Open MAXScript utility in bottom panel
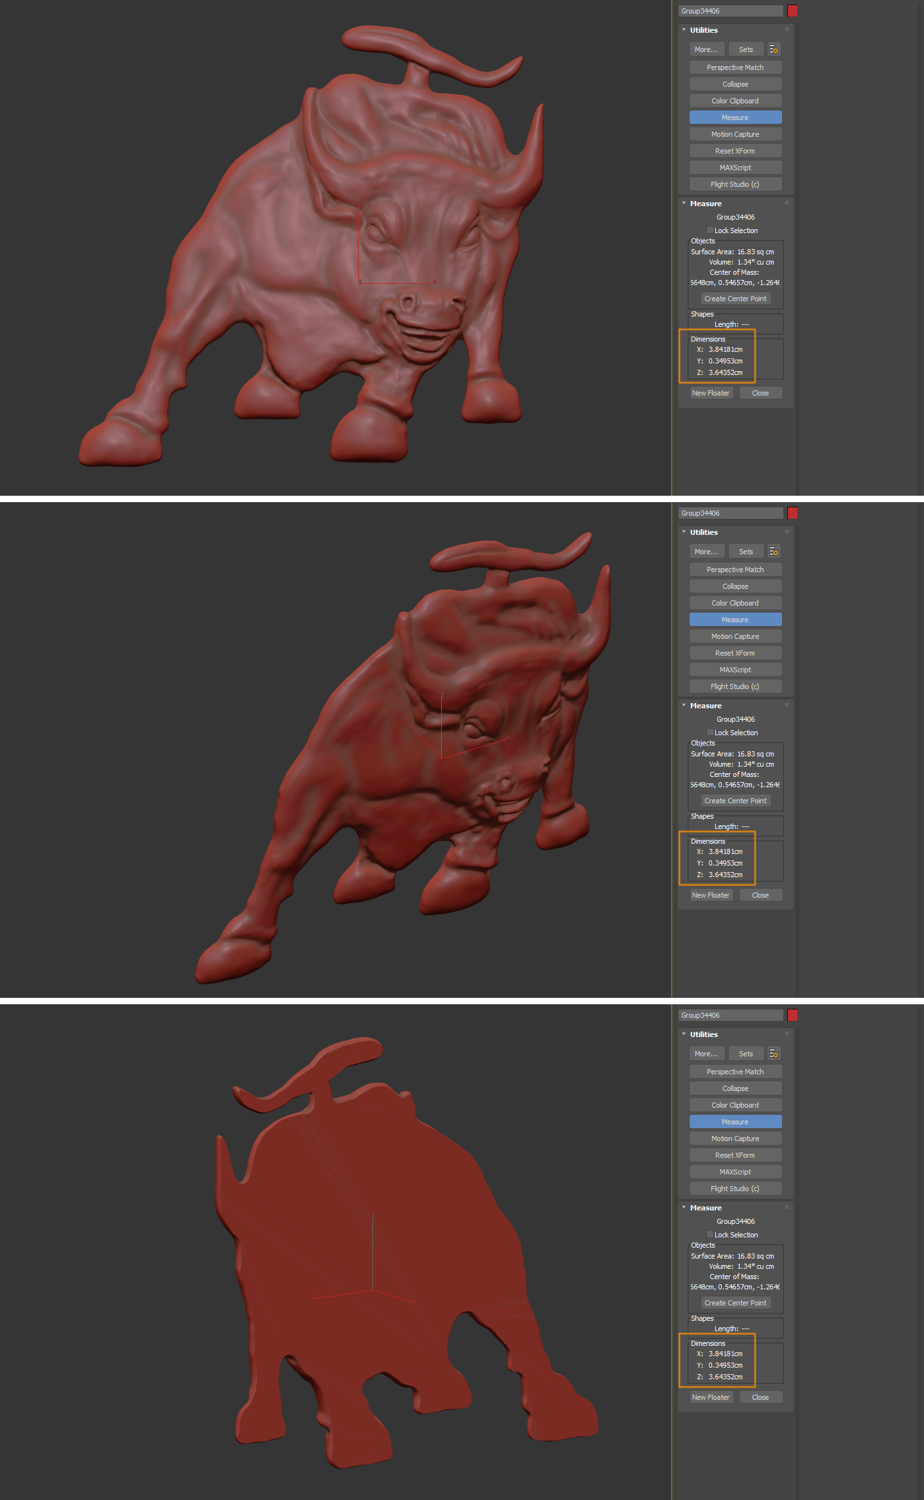This screenshot has height=1500, width=924. coord(736,1172)
